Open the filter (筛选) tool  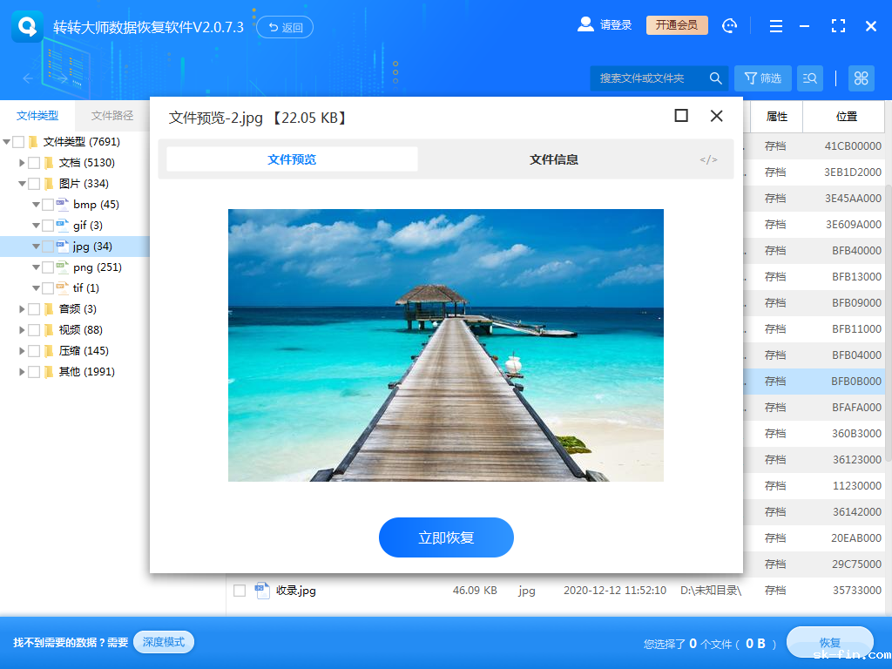[762, 78]
